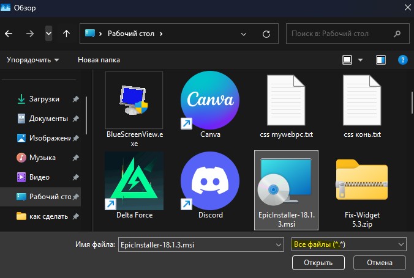Open the blue help button
This screenshot has width=414, height=278.
pos(402,60)
